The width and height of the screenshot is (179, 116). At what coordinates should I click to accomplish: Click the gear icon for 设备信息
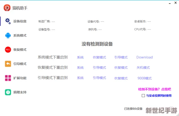(8, 21)
